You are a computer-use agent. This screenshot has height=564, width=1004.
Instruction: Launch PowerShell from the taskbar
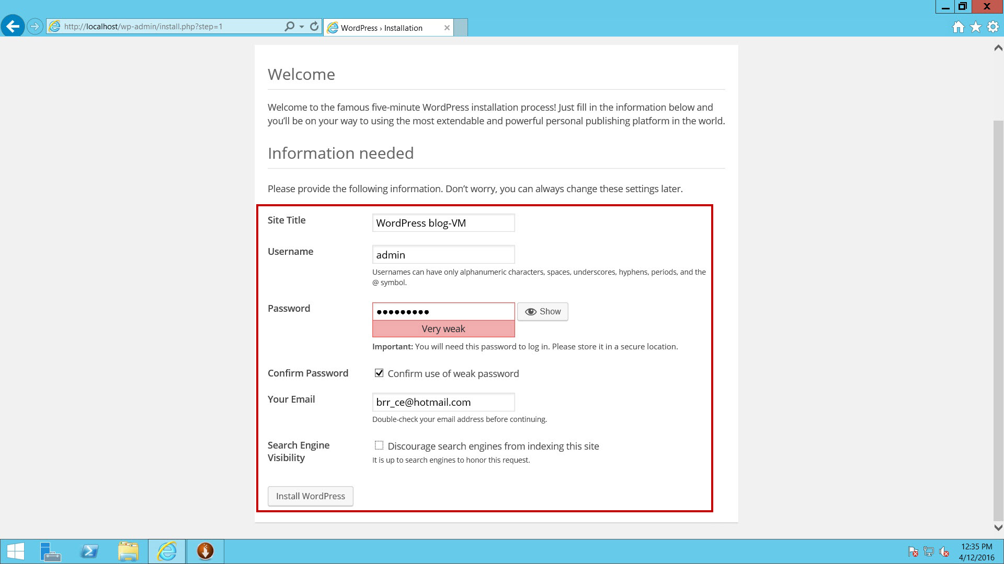click(89, 551)
